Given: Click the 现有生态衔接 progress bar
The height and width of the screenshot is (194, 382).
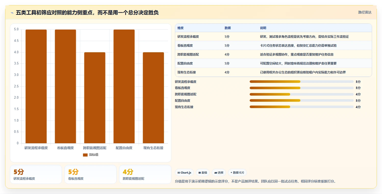Looking at the screenshot, I should (x=301, y=107).
